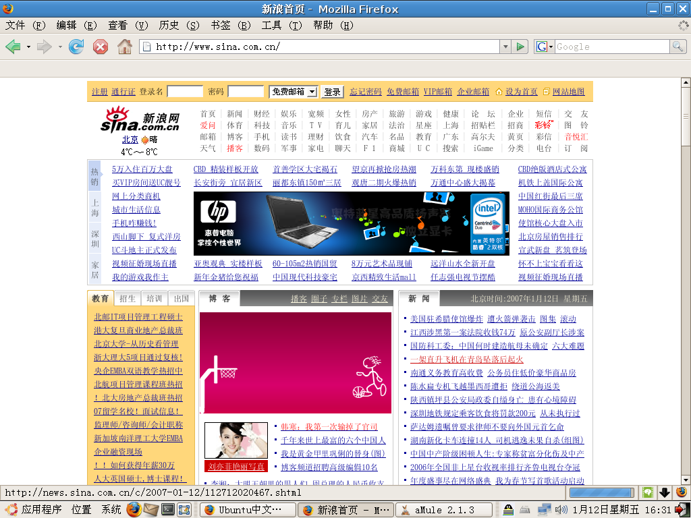
Task: Open the 帮助 (H) menu
Action: [333, 26]
